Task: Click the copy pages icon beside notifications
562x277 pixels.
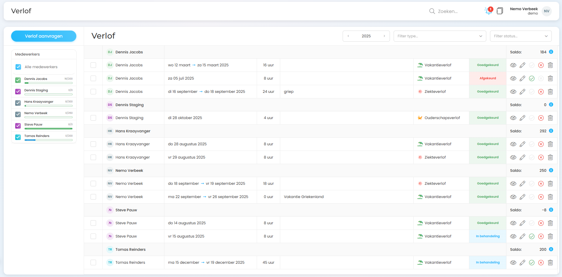Action: coord(500,11)
